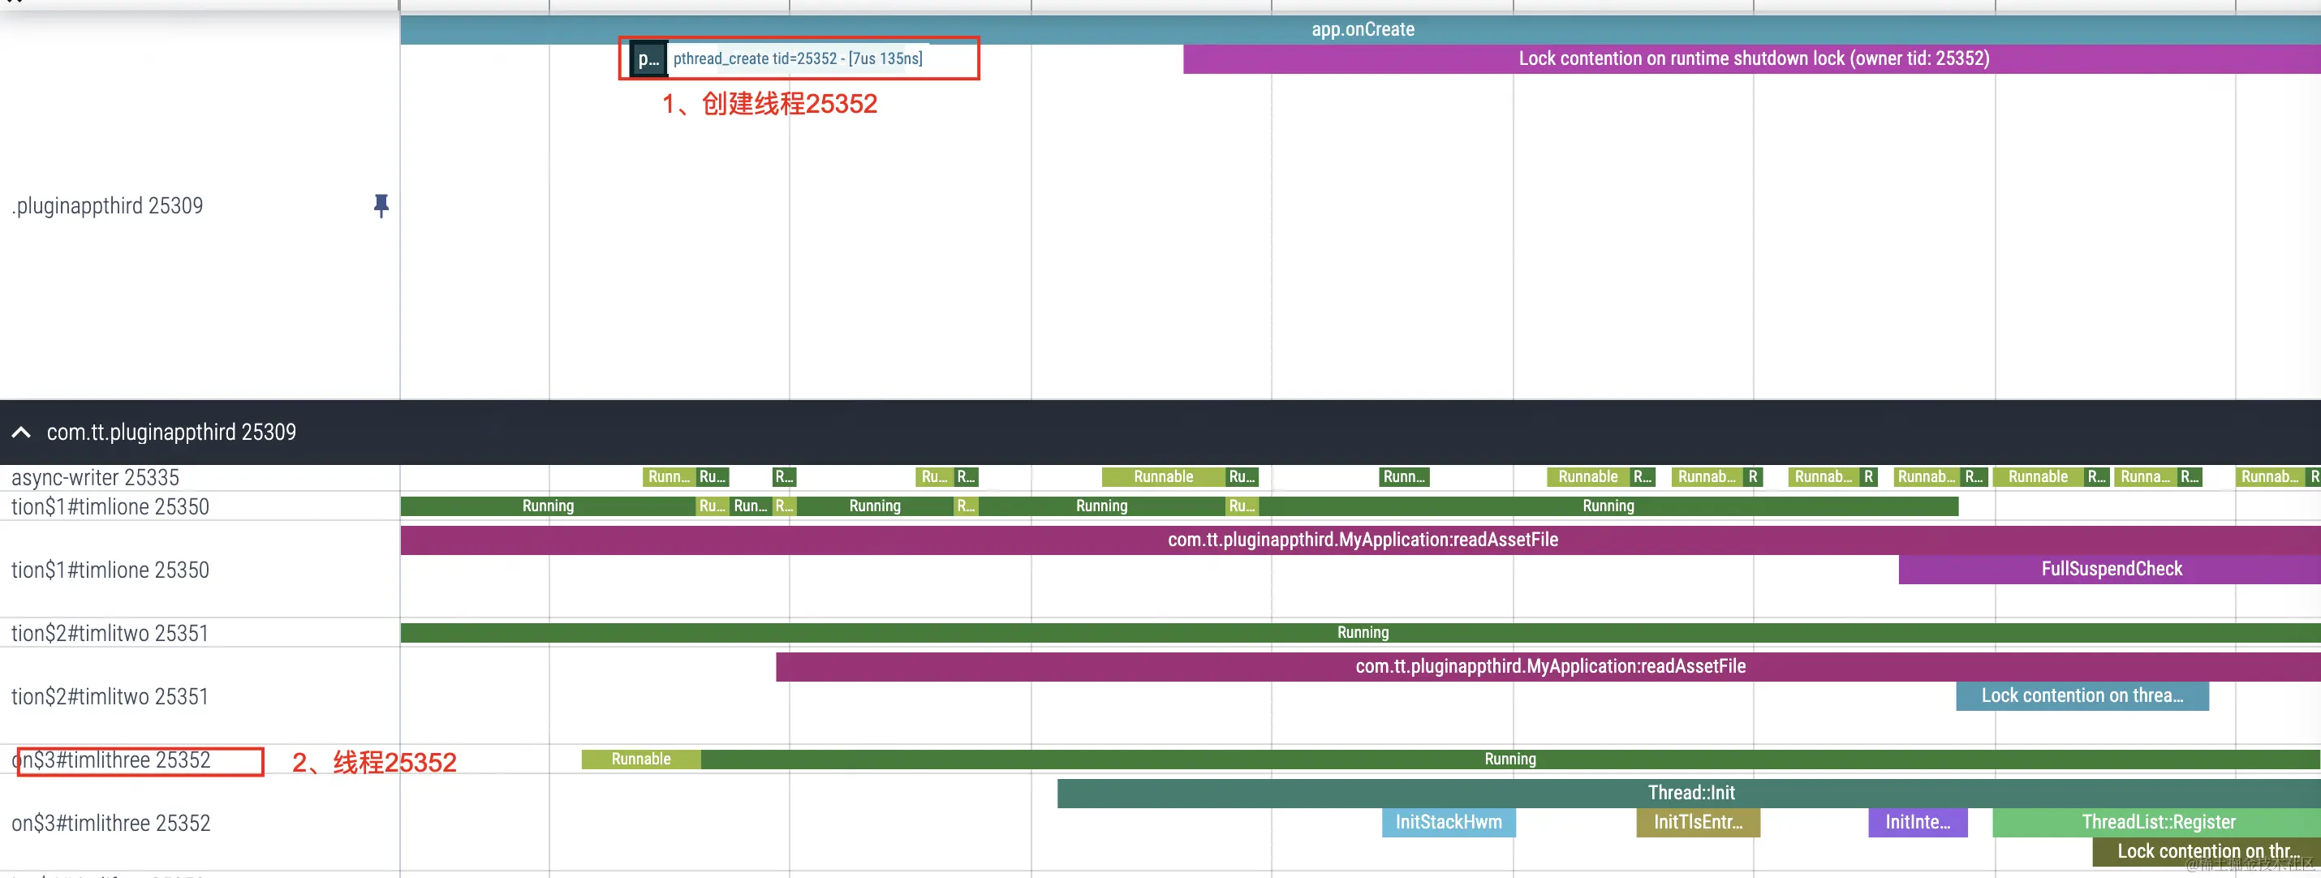Select the Runnable state on thread 25352
This screenshot has width=2321, height=878.
click(640, 760)
